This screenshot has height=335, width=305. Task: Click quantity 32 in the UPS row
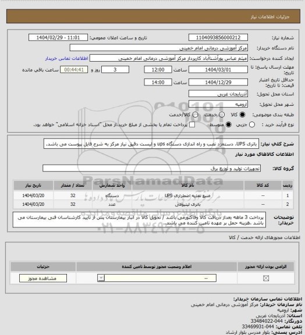click(73, 195)
